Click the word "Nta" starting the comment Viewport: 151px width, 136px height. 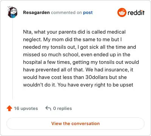28,32
